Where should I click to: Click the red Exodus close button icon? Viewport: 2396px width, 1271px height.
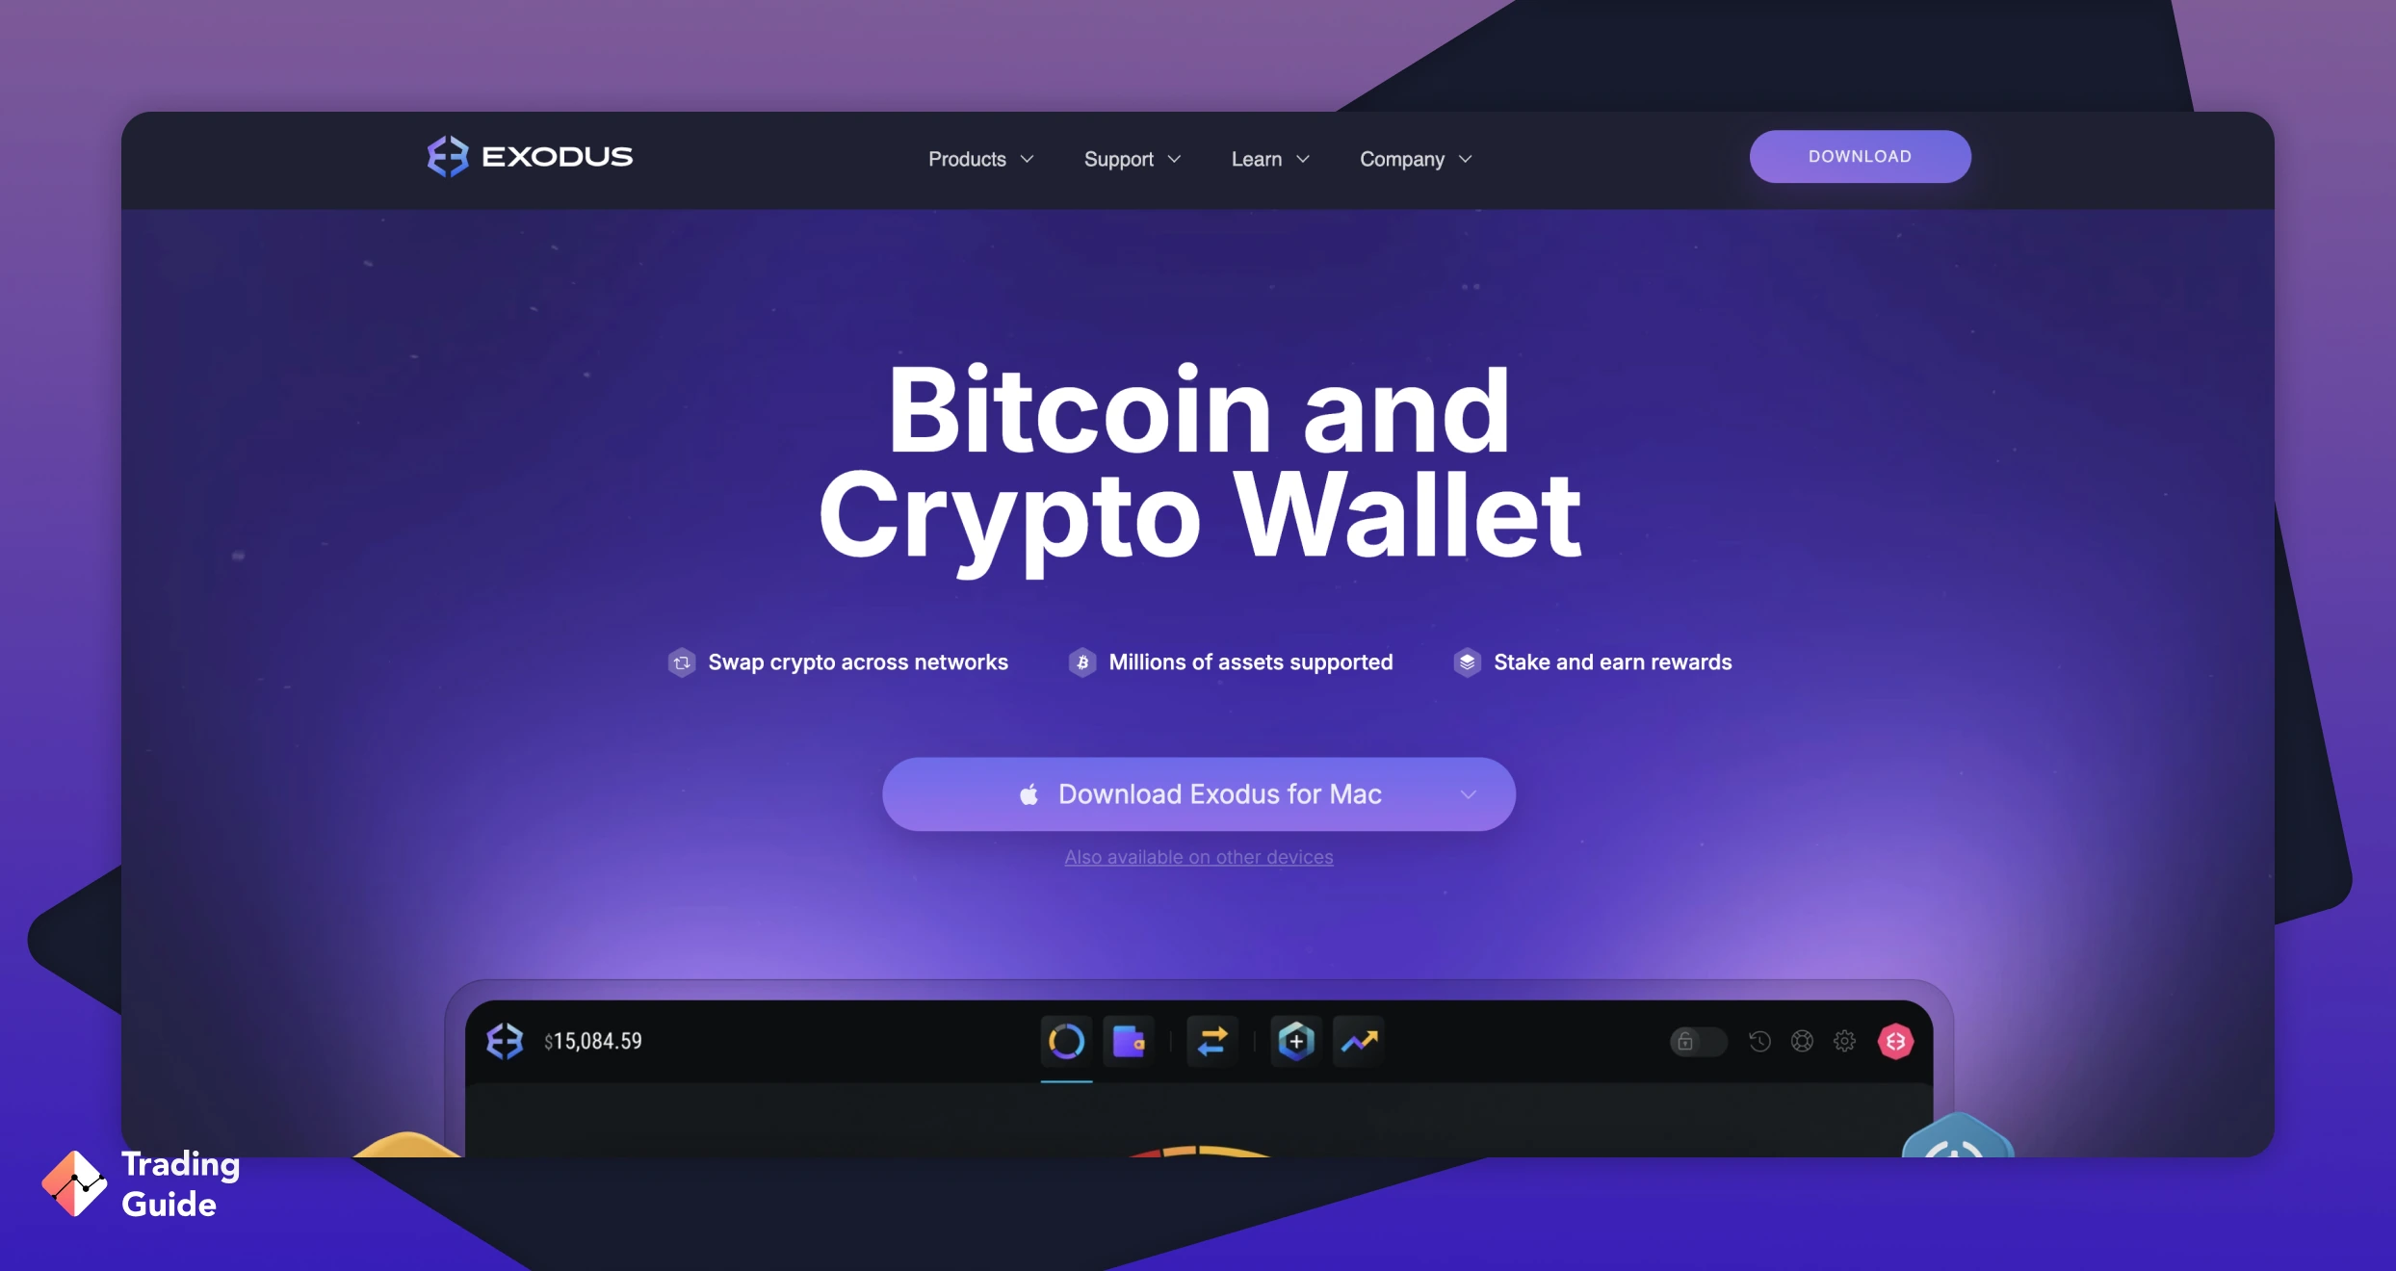coord(1897,1041)
